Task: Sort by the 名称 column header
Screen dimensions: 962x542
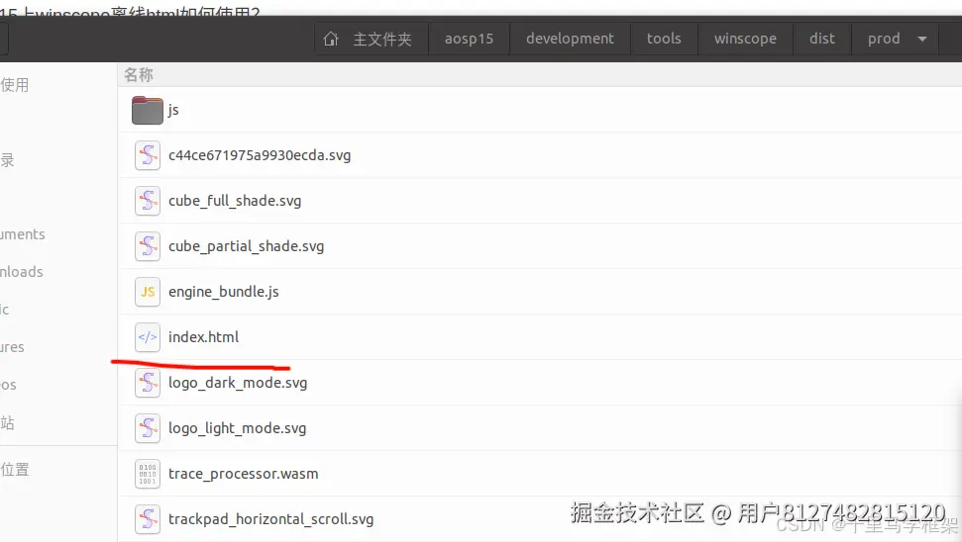Action: 139,75
